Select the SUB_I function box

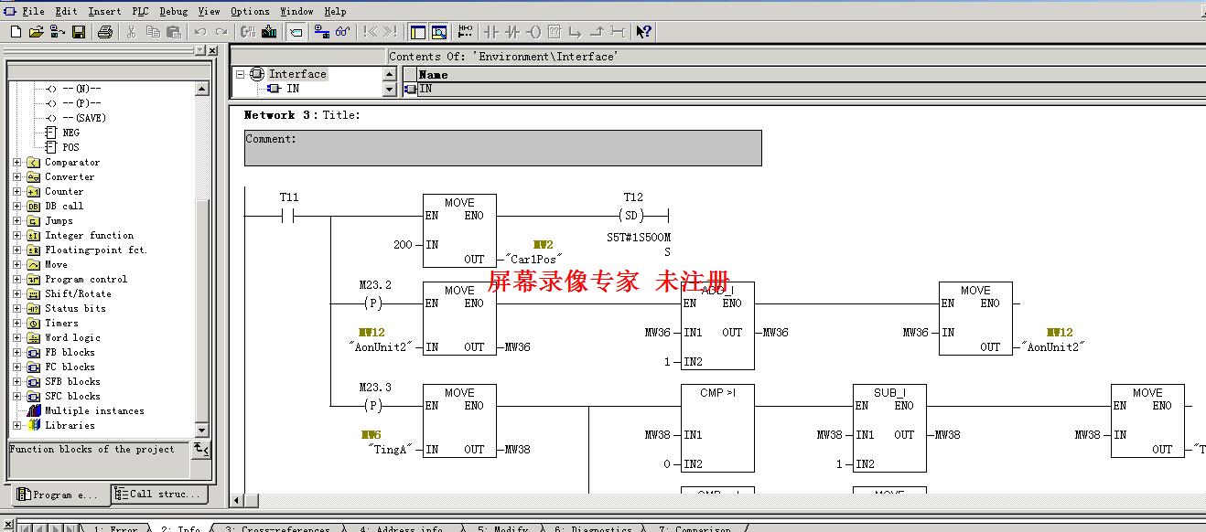click(889, 428)
